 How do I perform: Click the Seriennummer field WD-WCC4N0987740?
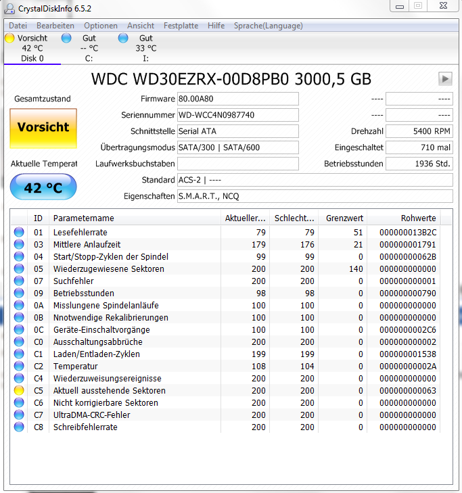(237, 115)
